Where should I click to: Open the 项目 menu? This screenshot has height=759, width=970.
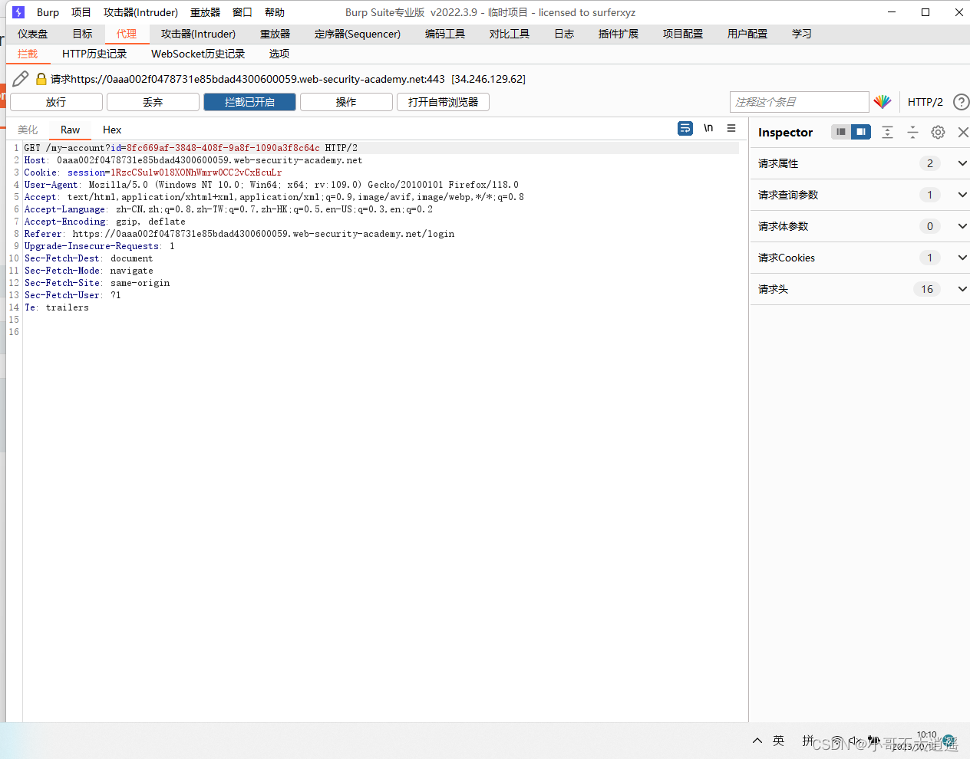click(x=81, y=12)
